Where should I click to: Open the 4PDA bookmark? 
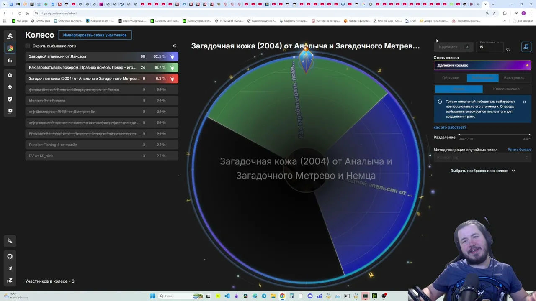click(411, 21)
